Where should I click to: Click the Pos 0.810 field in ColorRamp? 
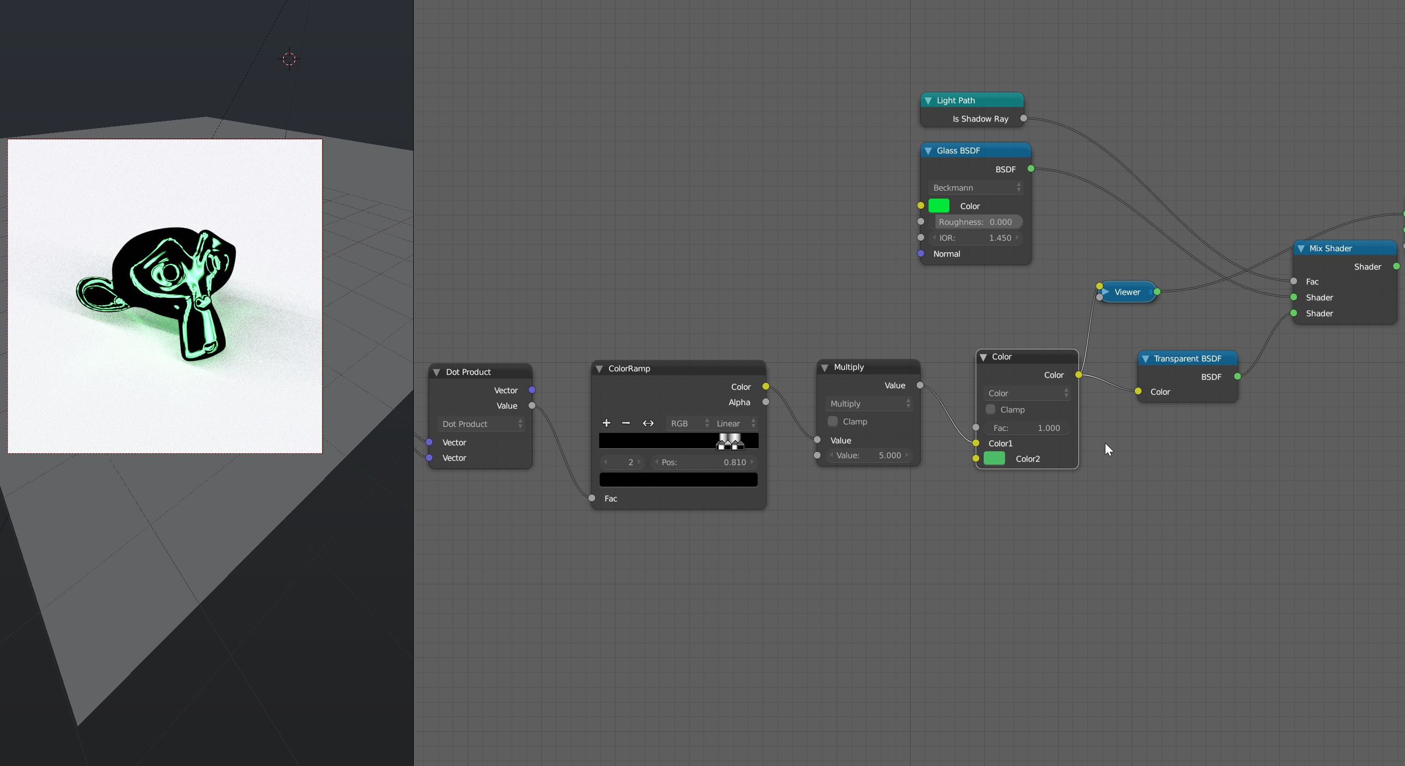click(703, 462)
